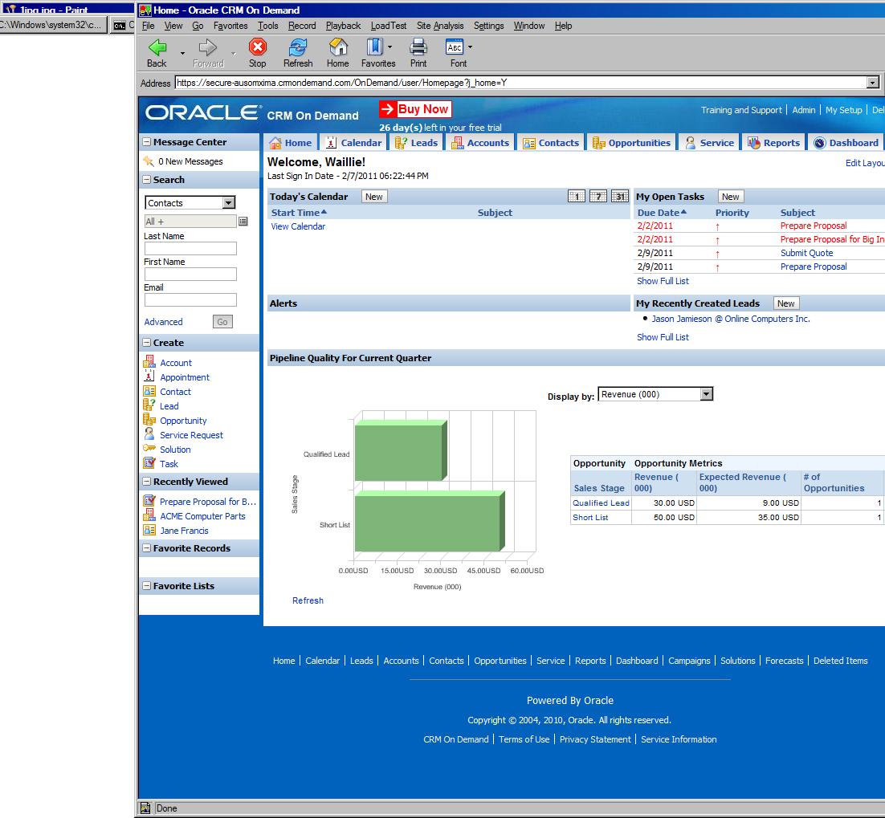
Task: Open the View Calendar link
Action: click(298, 226)
